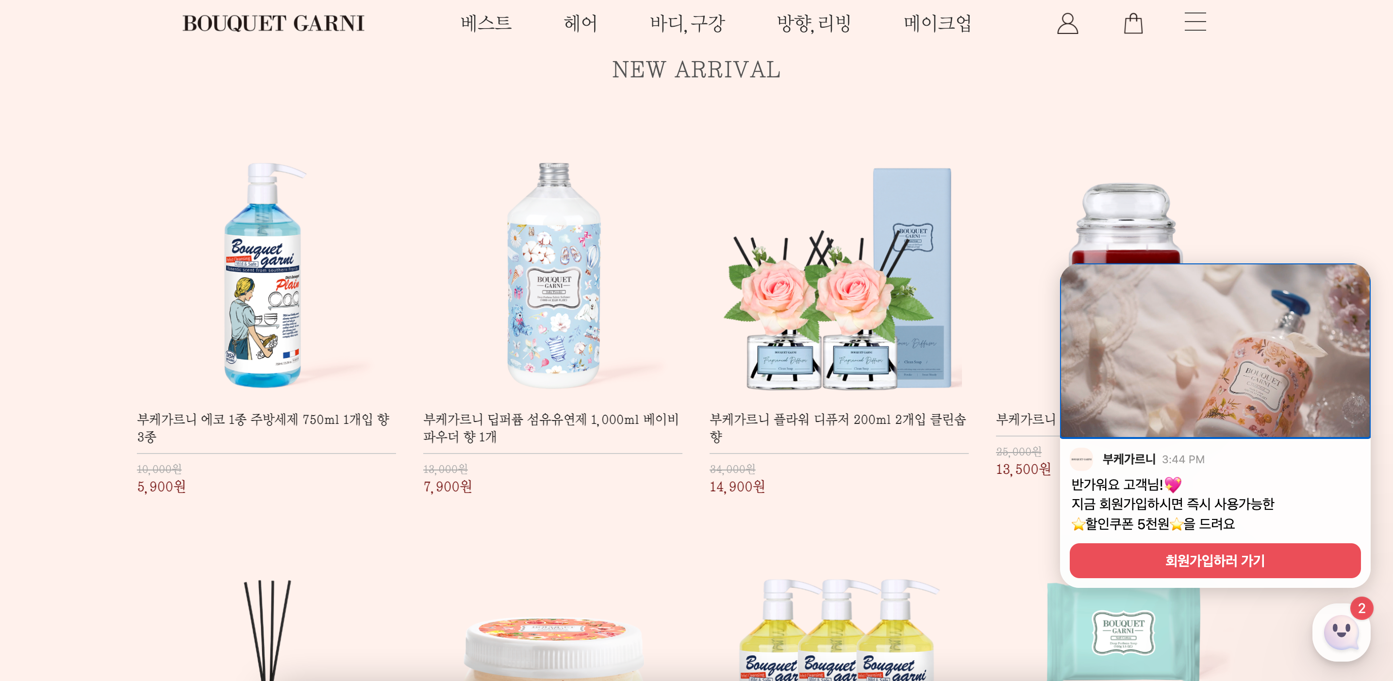Go to the 메이크업 category

pyautogui.click(x=938, y=23)
